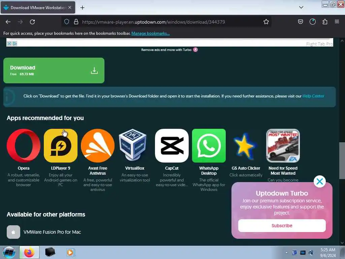Screen dimensions: 345x259
Task: Reload the page with the refresh icon
Action: tap(32, 22)
